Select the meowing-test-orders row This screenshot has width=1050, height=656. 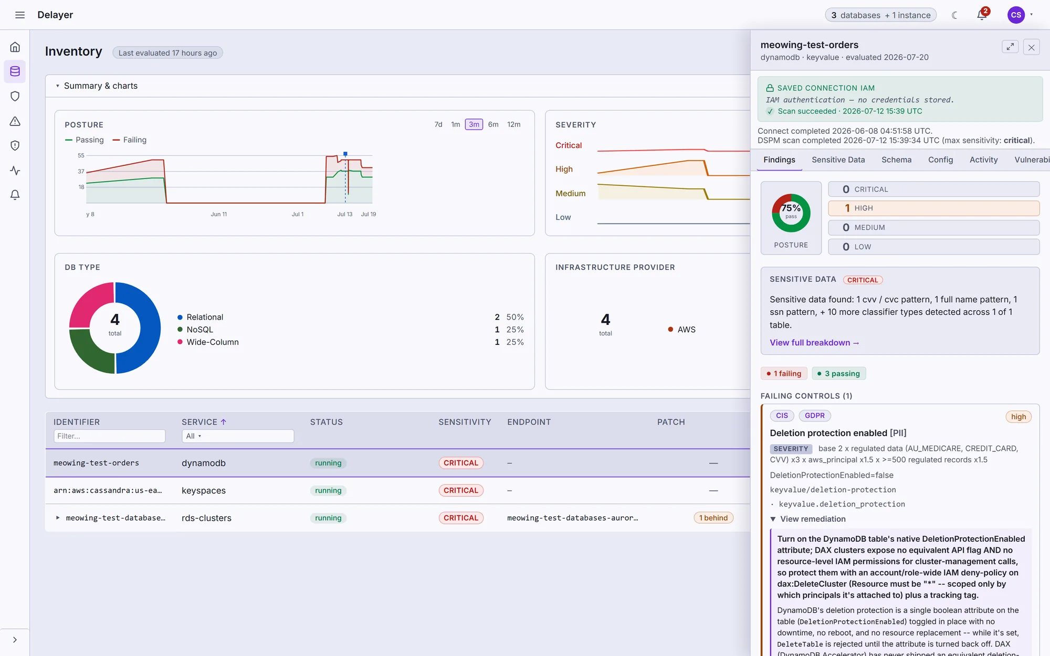tap(397, 463)
